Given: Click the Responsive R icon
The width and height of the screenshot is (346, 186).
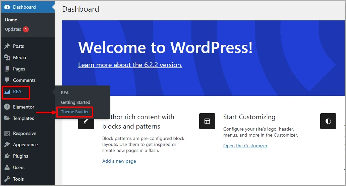Looking at the screenshot, I should (7, 134).
